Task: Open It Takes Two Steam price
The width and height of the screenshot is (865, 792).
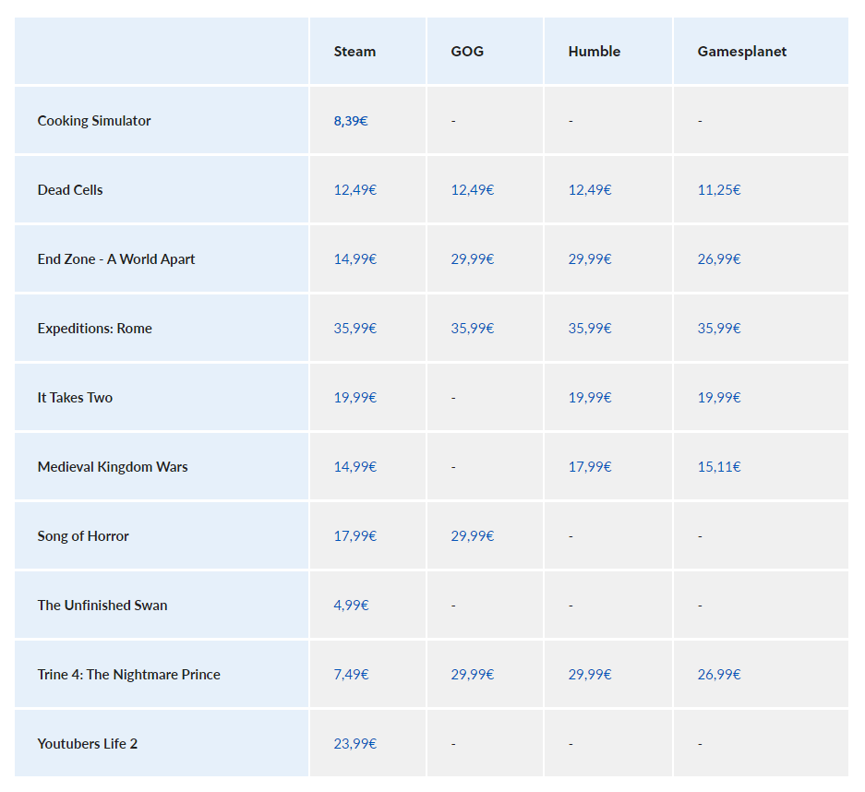Action: (354, 398)
